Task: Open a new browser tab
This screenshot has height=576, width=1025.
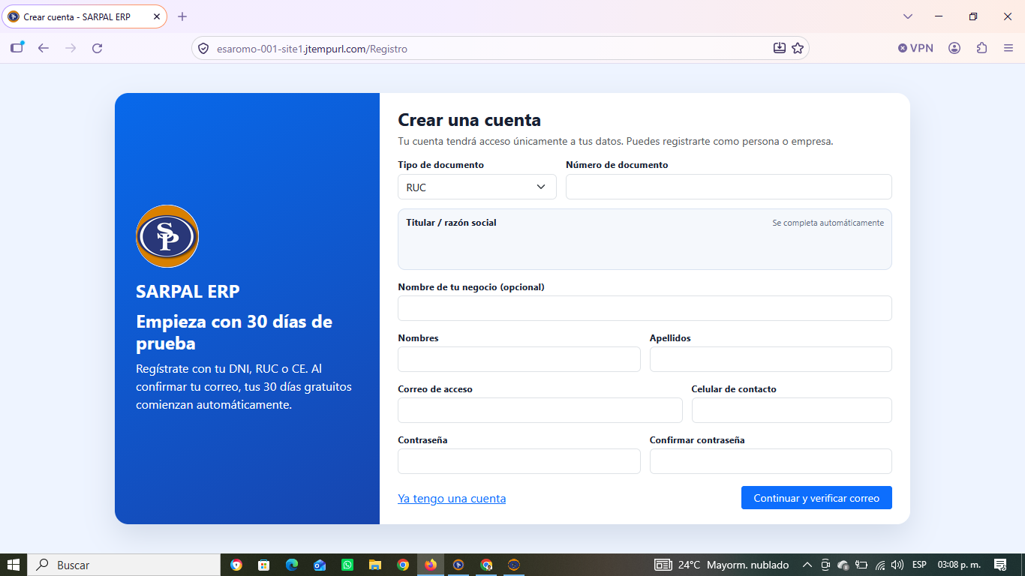Action: 182,16
